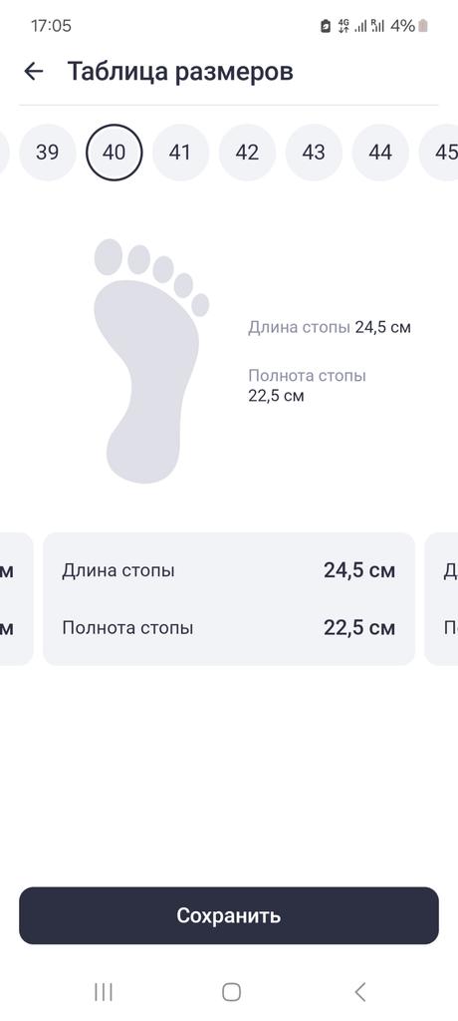458x1021 pixels.
Task: Tap the signal strength icons in status bar
Action: (370, 26)
